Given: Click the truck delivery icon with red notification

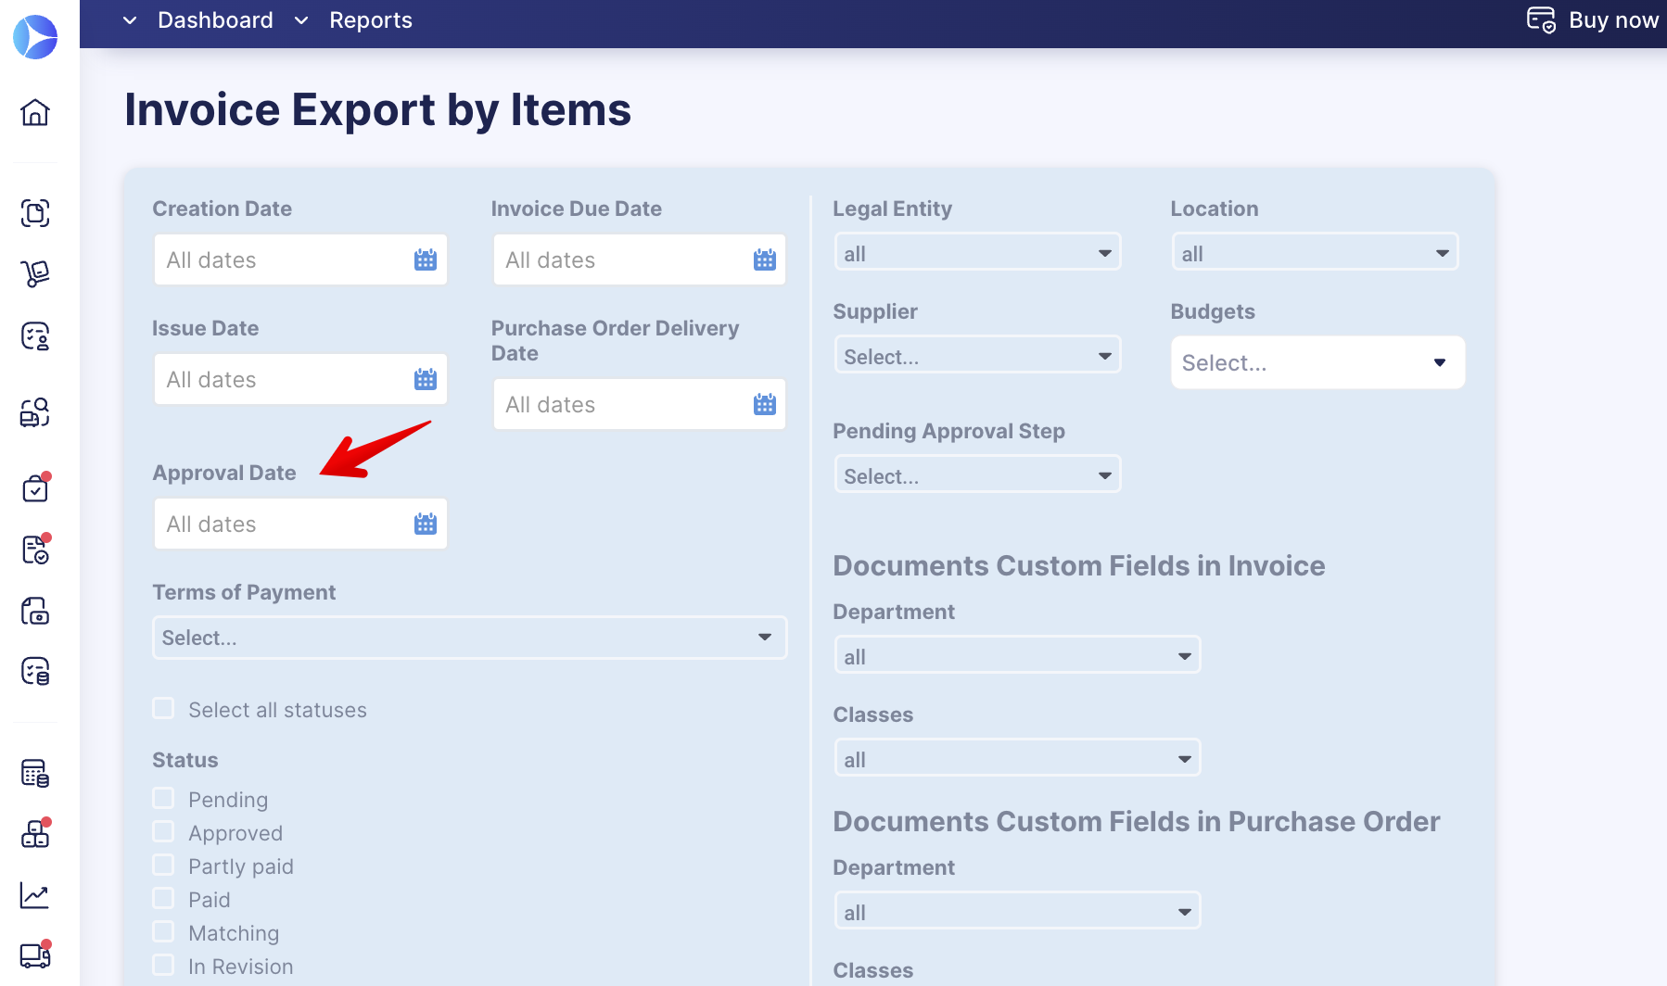Looking at the screenshot, I should [x=34, y=955].
